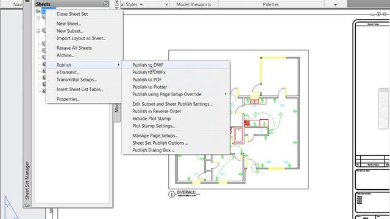Select Insert Sheet List Table...

(x=80, y=89)
